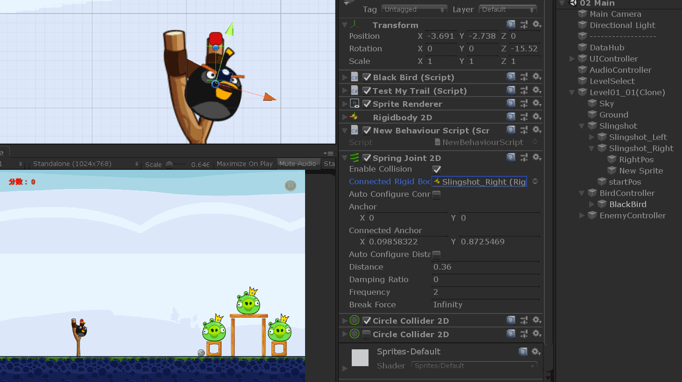The height and width of the screenshot is (382, 682).
Task: Open Spring Joint 2D help icon
Action: [x=511, y=157]
